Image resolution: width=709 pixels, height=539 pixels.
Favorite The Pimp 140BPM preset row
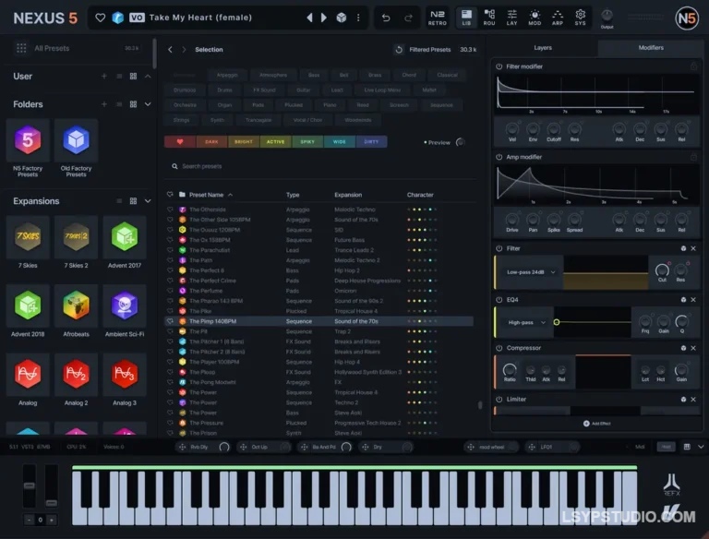pos(170,321)
